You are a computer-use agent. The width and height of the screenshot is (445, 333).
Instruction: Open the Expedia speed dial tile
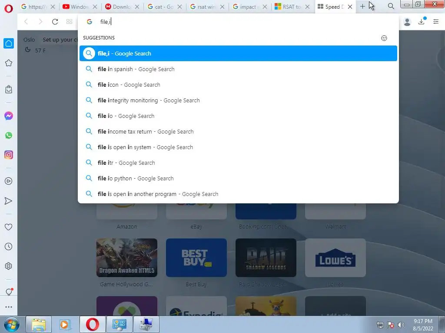tap(196, 307)
